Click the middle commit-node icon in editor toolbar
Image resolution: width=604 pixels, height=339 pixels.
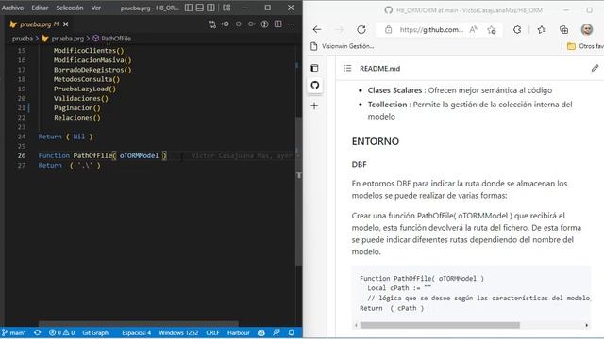coord(239,24)
